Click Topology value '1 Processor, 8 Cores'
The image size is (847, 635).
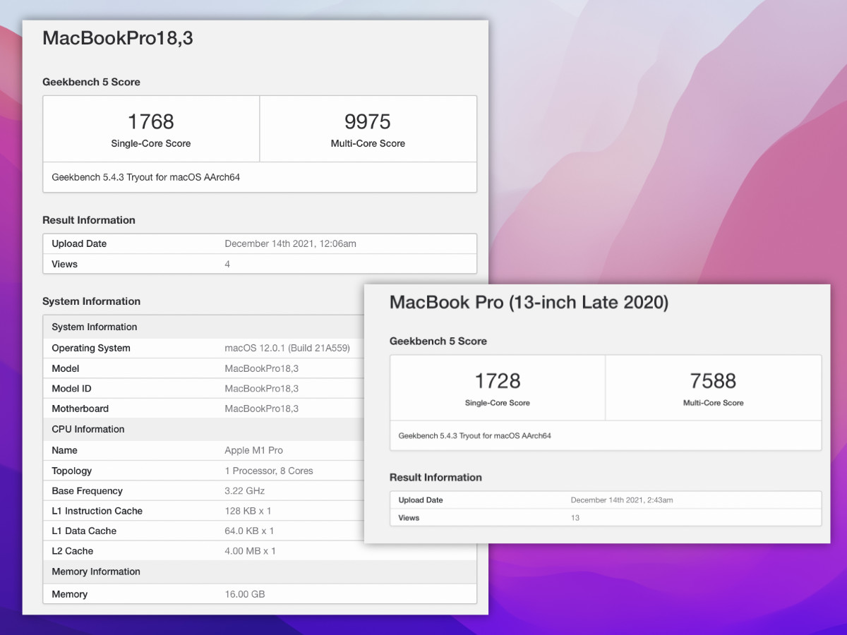tap(269, 471)
